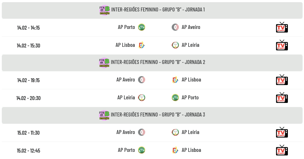Open TV live stream for Lisboa vs Leiria

click(x=282, y=45)
